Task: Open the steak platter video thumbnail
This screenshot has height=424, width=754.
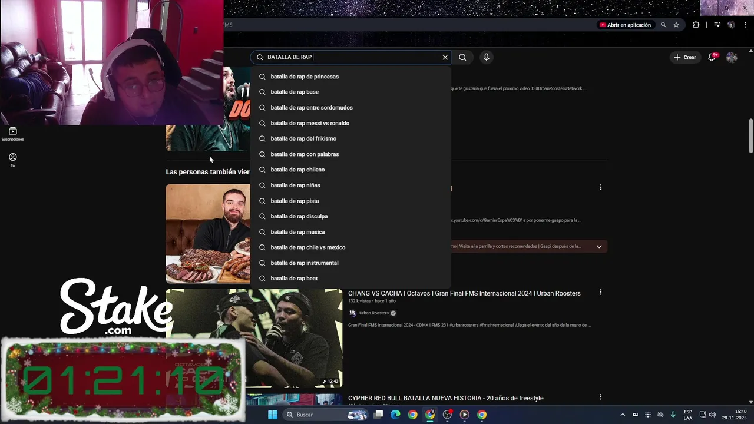Action: (x=208, y=234)
